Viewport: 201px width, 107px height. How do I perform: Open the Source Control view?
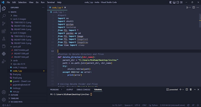tap(4, 24)
